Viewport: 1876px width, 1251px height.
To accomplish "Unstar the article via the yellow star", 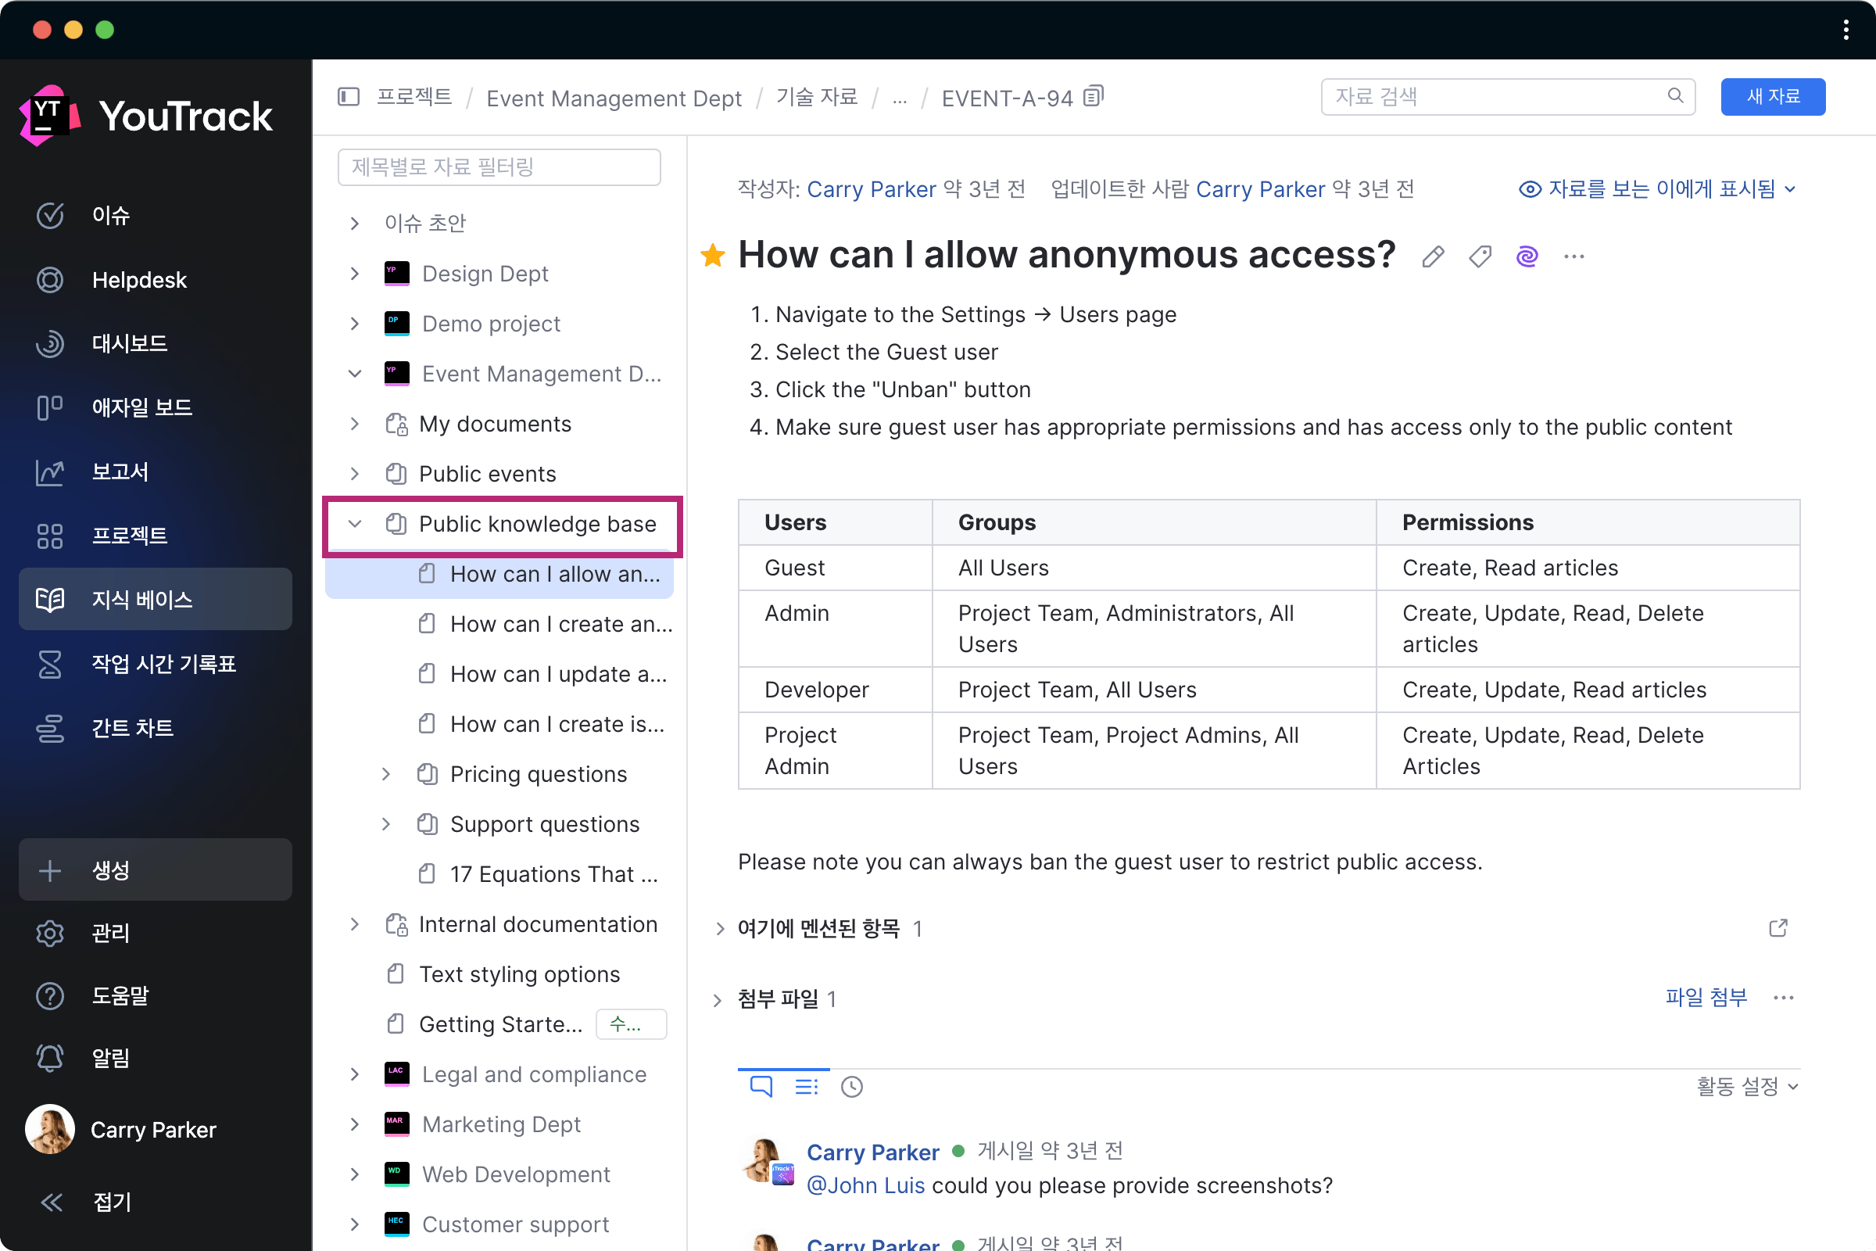I will (x=712, y=256).
